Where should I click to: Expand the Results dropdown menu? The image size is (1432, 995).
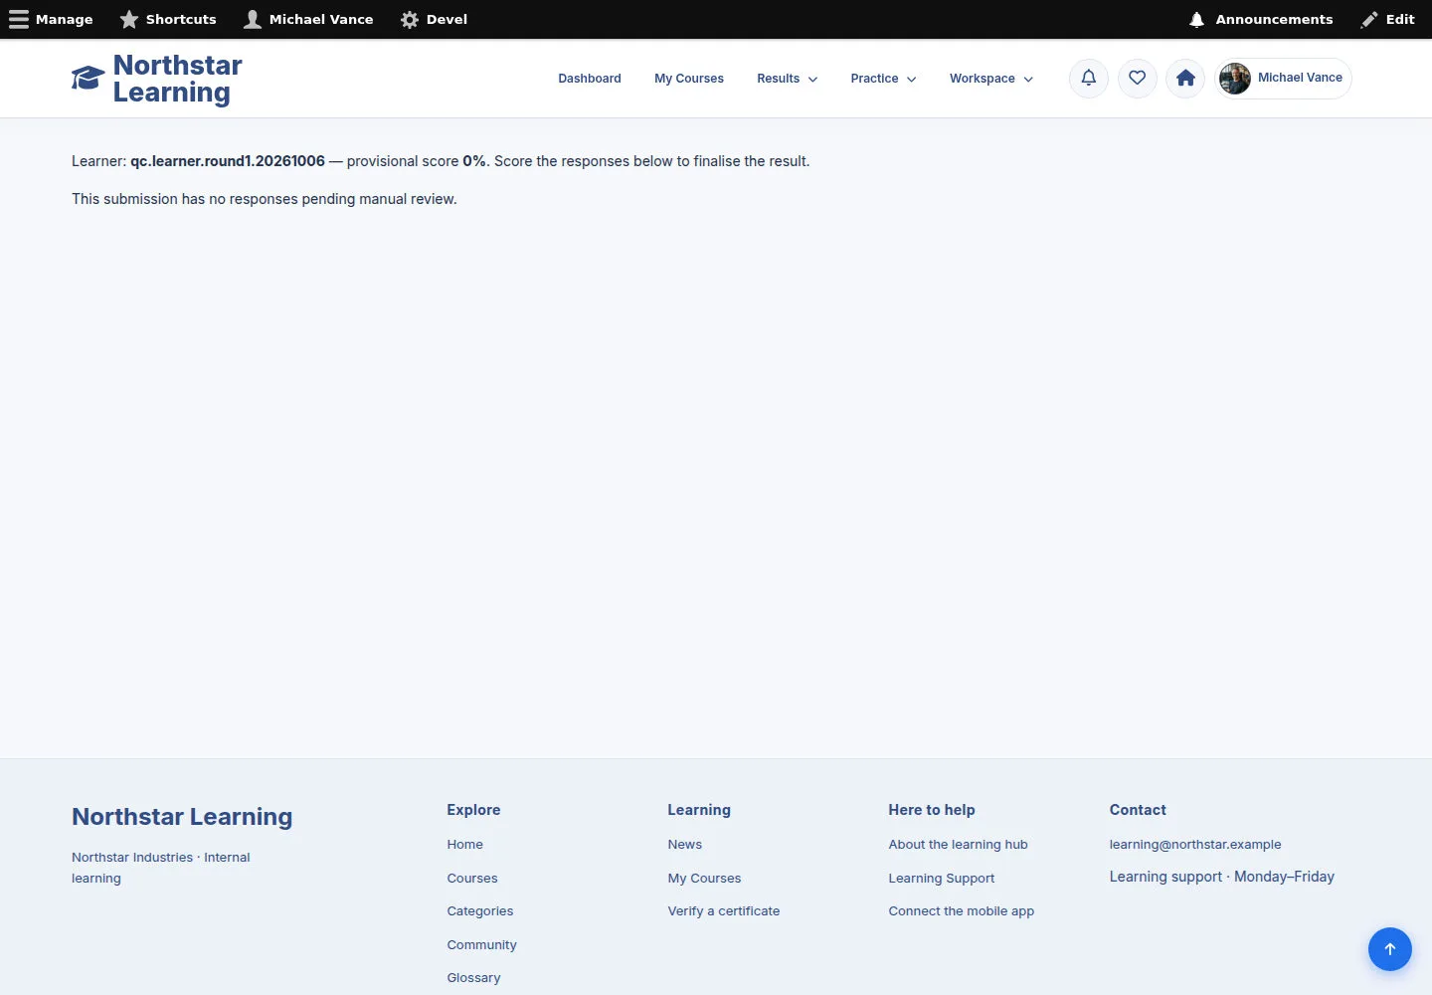click(x=788, y=79)
